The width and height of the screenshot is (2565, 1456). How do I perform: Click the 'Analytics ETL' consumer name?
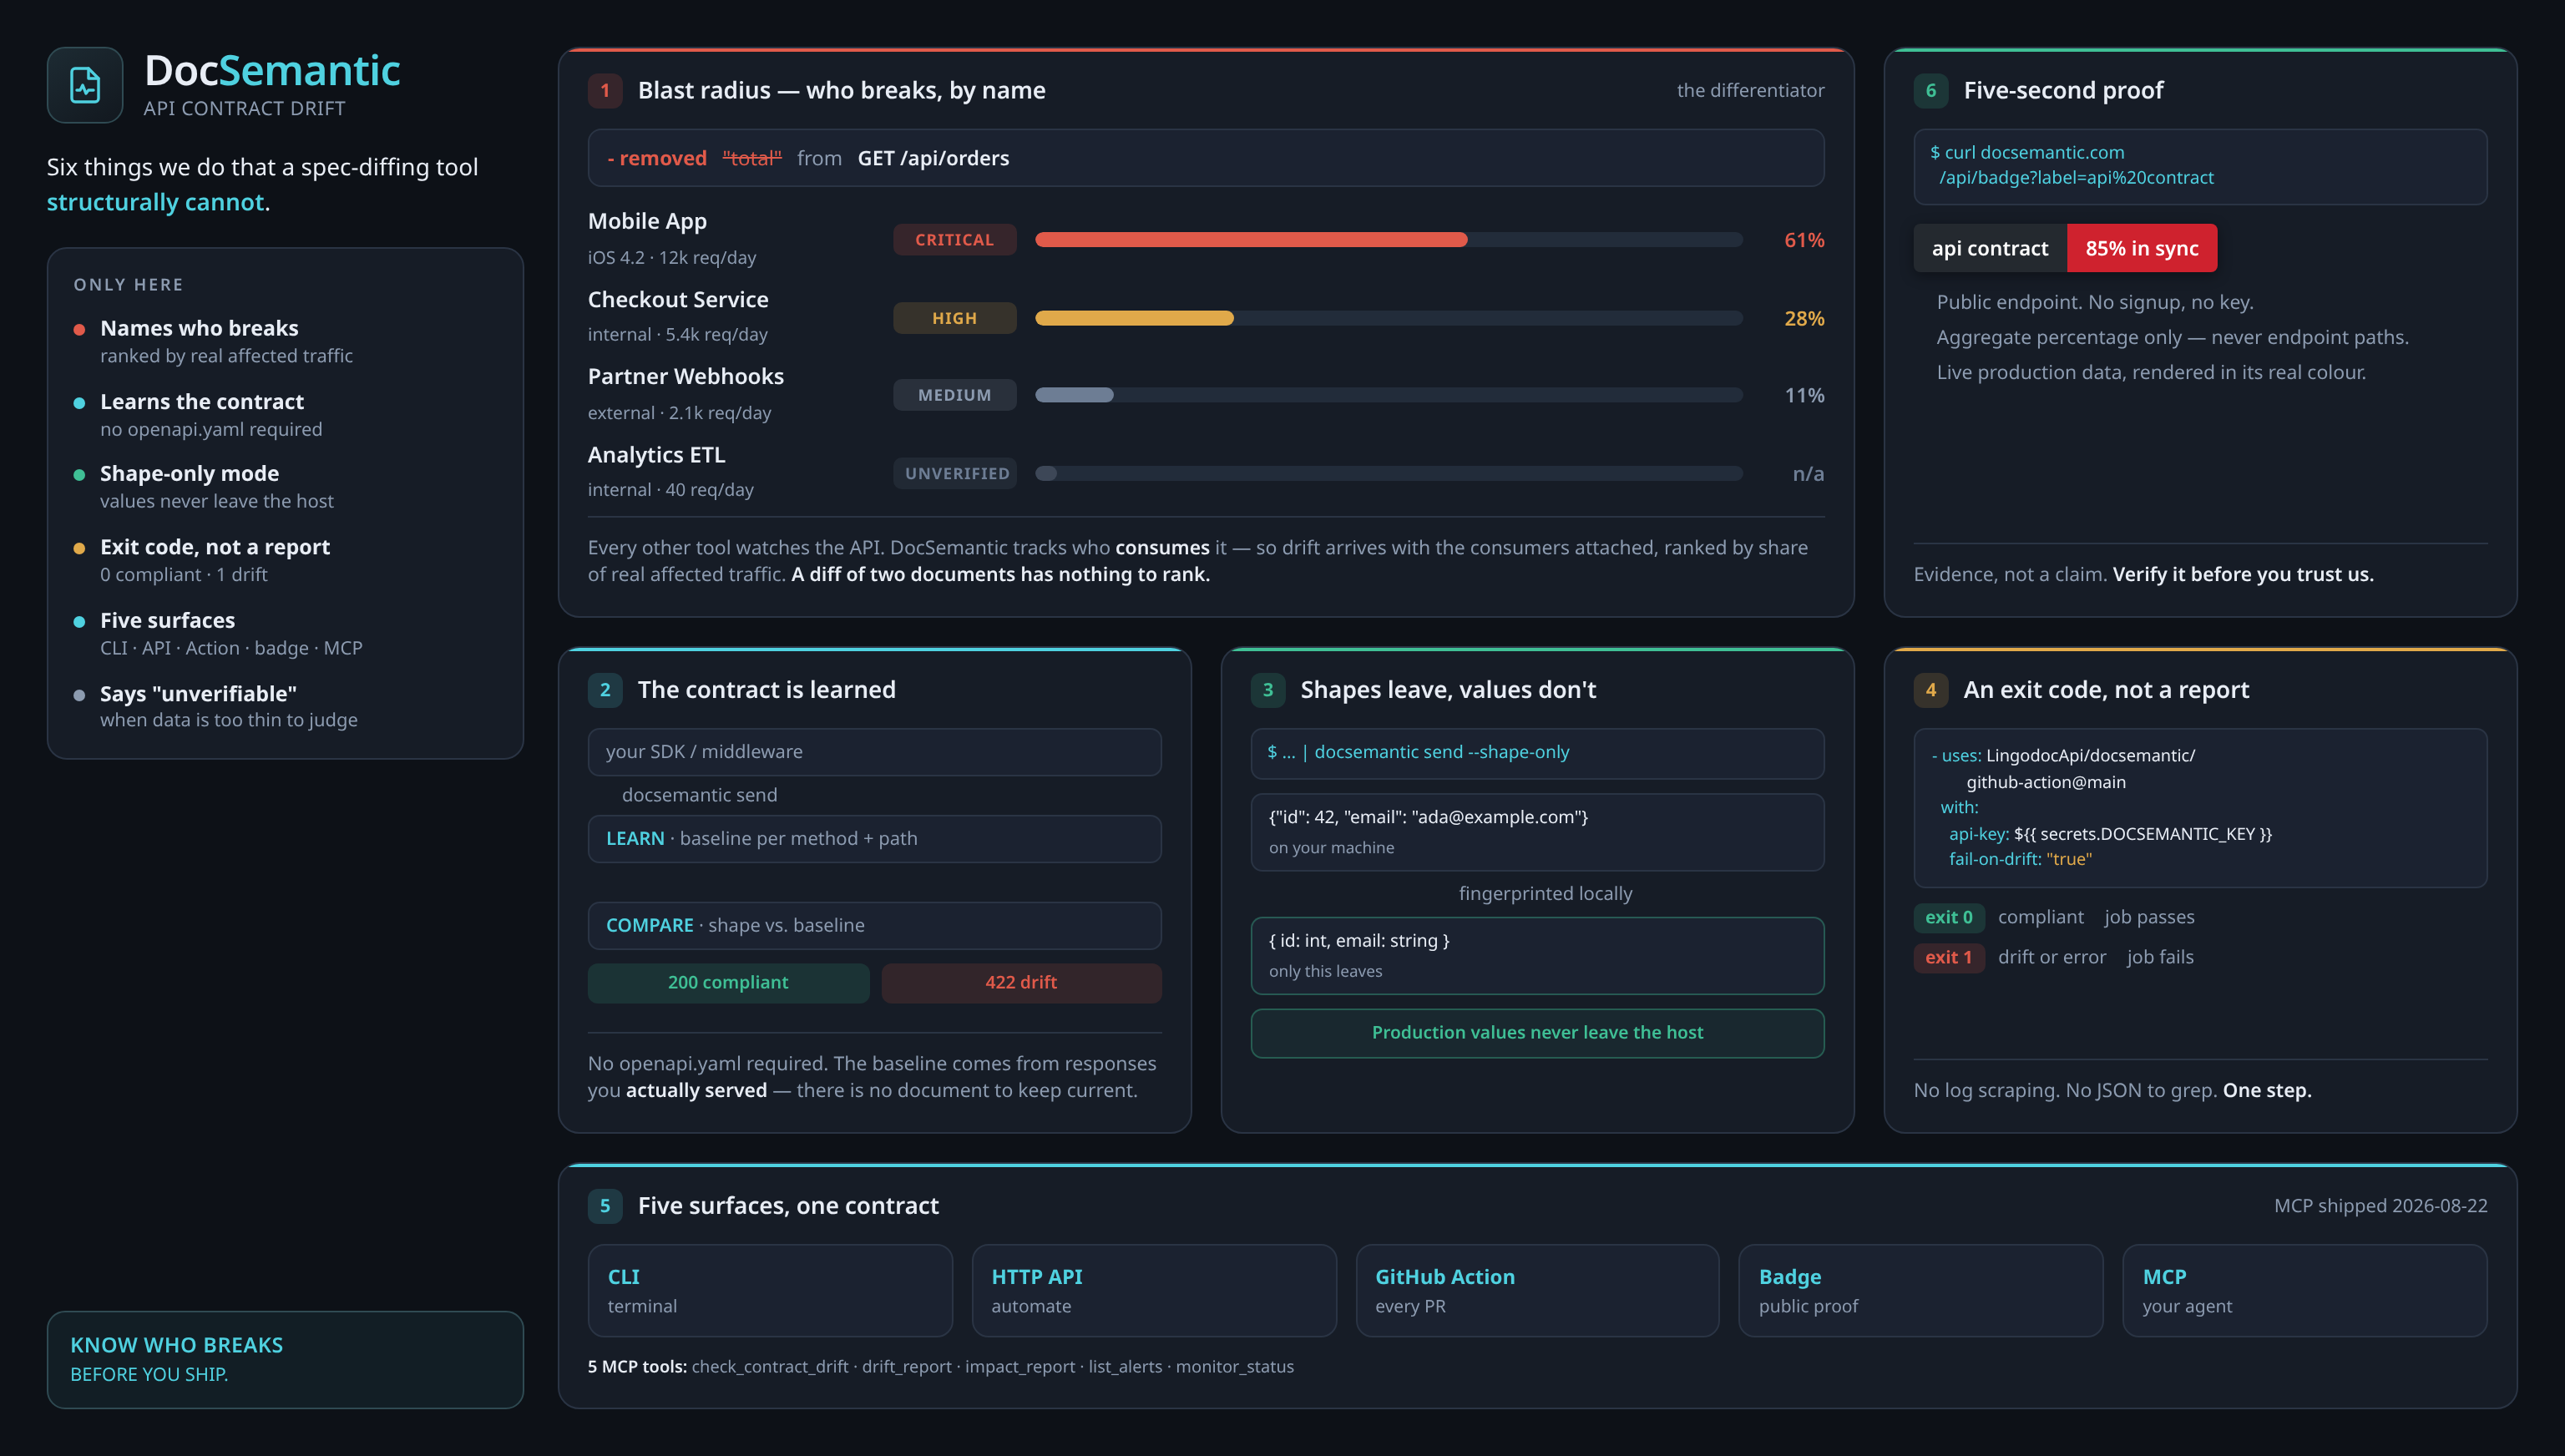coord(657,454)
